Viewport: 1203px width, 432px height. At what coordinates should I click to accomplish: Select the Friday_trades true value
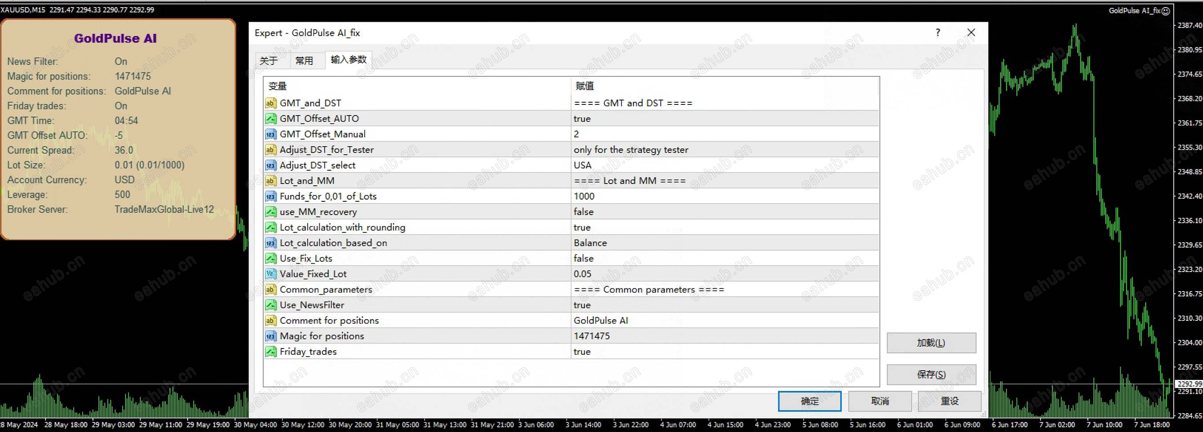(582, 352)
